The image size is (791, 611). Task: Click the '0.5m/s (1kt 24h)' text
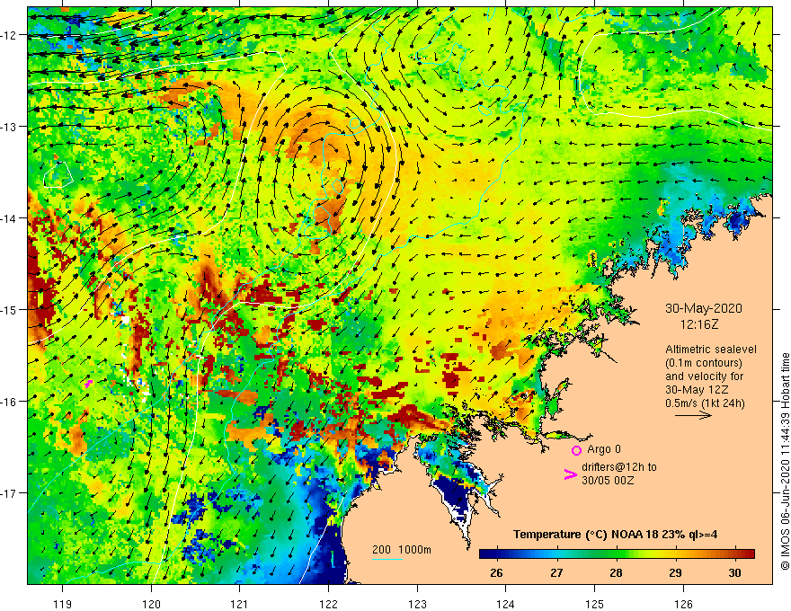tap(705, 403)
